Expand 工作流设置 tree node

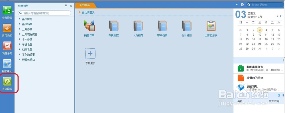coord(19,55)
